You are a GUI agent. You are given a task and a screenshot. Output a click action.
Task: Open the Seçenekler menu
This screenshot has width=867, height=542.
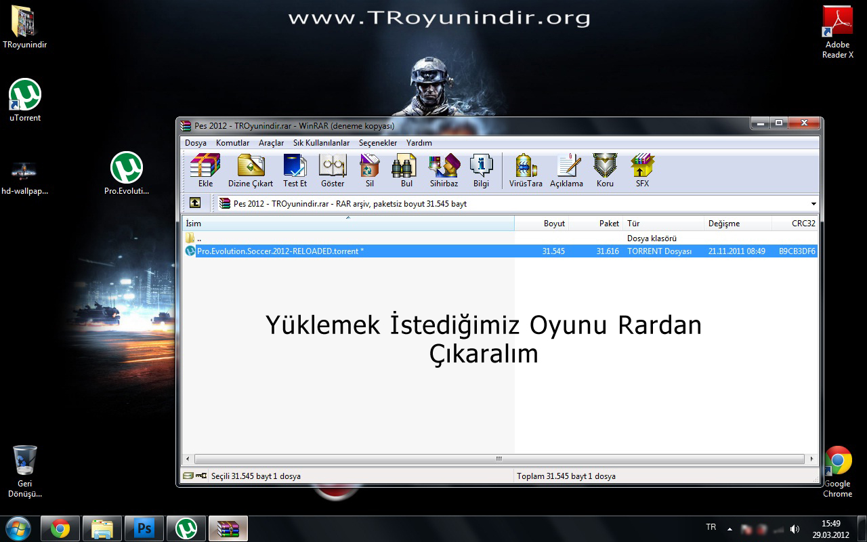(x=378, y=143)
